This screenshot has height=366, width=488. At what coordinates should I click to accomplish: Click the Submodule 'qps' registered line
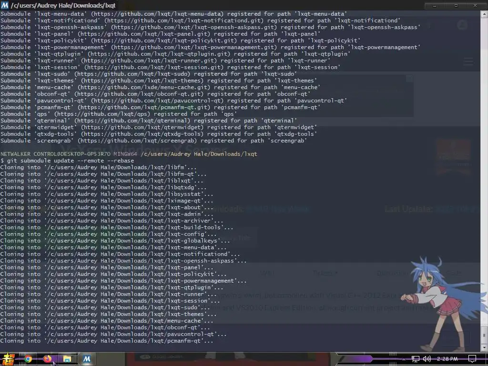(119, 114)
